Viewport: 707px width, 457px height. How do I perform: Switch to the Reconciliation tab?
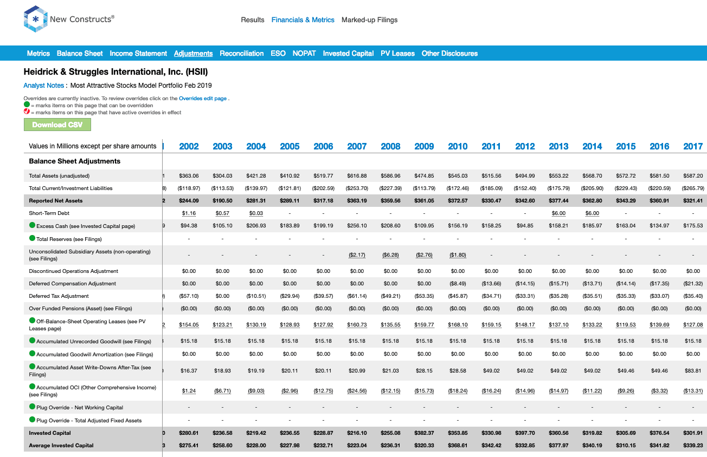pyautogui.click(x=242, y=53)
